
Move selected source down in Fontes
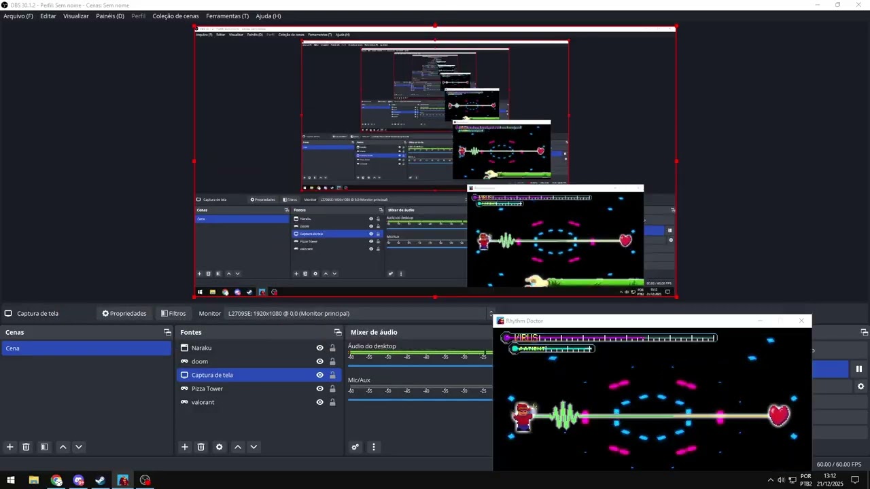coord(254,447)
